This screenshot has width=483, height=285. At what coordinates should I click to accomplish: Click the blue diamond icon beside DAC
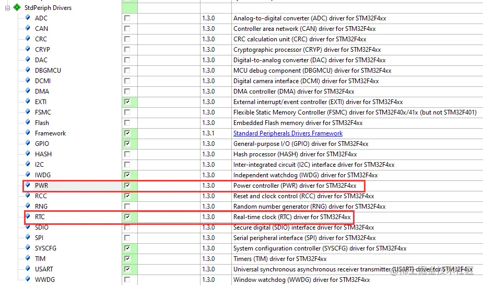(28, 60)
